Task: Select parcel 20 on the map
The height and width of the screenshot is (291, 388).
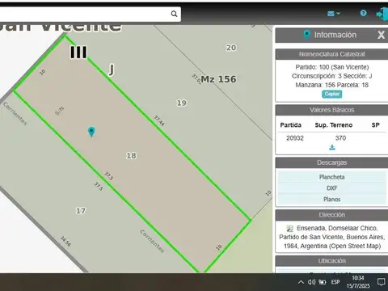Action: [x=231, y=48]
